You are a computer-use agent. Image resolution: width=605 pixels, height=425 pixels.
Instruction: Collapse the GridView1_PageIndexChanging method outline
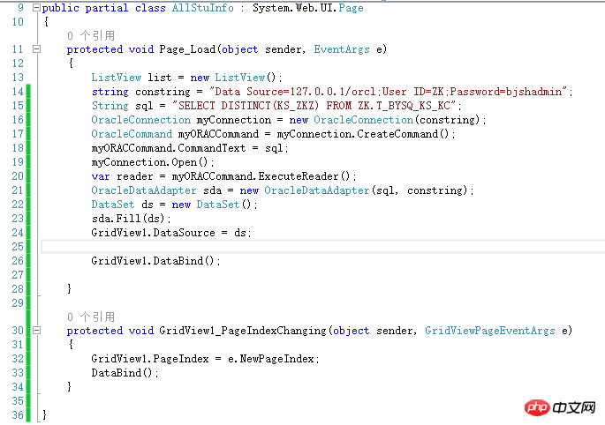(x=36, y=331)
